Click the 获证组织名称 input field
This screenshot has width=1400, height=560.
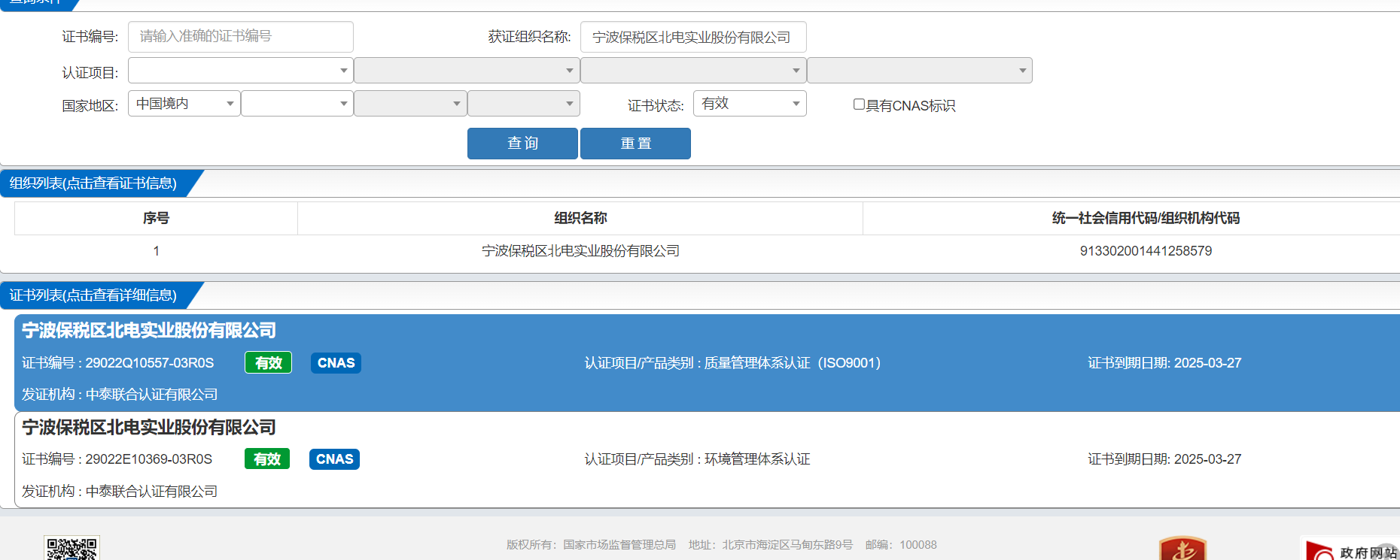pyautogui.click(x=693, y=37)
